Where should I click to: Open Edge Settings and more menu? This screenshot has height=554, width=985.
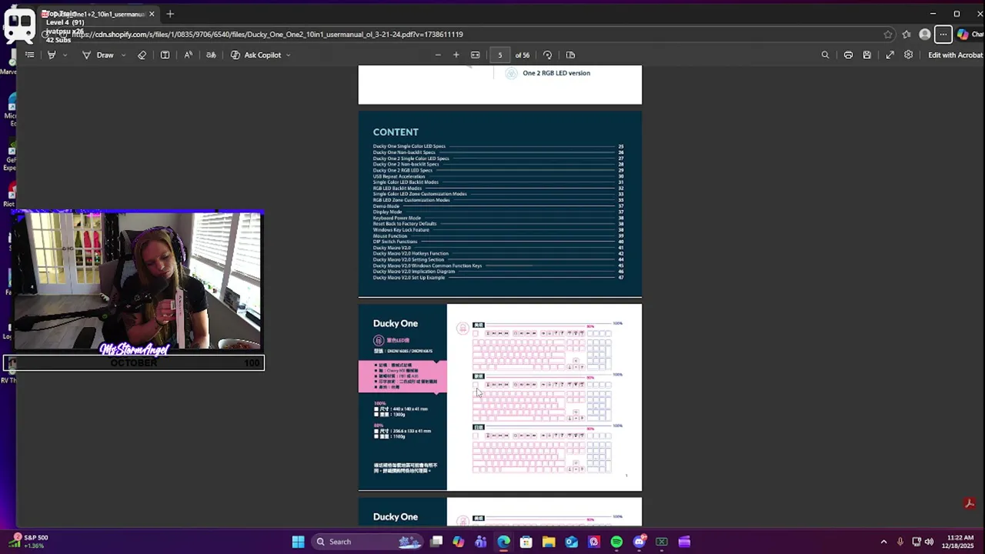pos(943,34)
